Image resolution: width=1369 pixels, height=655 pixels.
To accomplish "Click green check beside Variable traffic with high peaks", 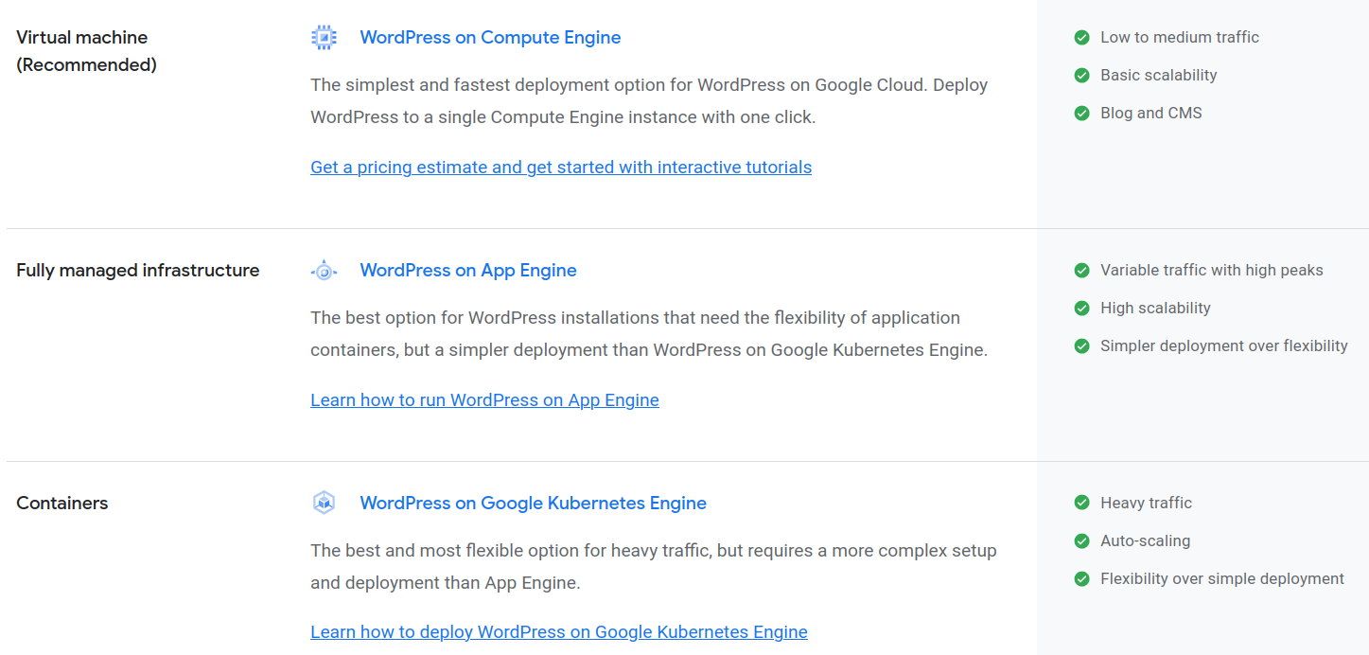I will tap(1081, 271).
